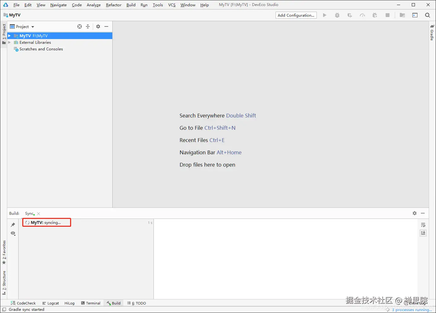Click the Build: panel label
This screenshot has width=436, height=313.
[14, 213]
